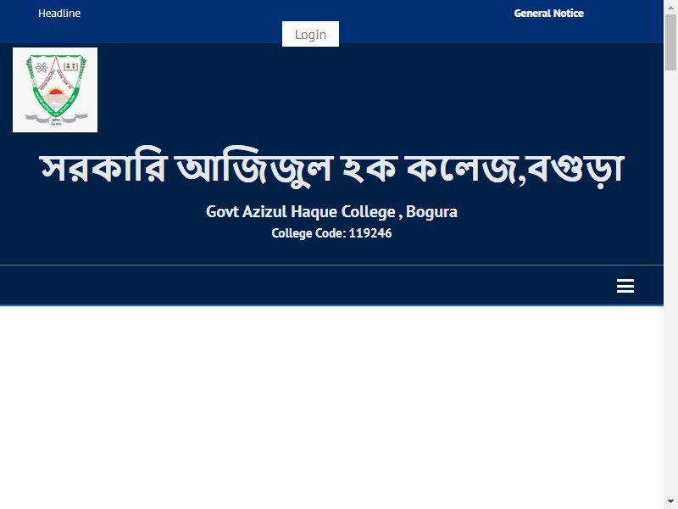
Task: Click the Bengali college name heading
Action: [x=331, y=169]
